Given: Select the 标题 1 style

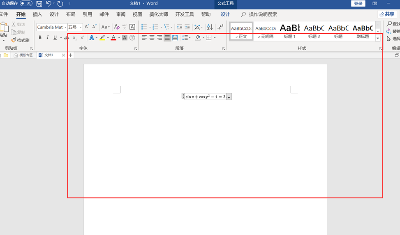Looking at the screenshot, I should point(290,31).
